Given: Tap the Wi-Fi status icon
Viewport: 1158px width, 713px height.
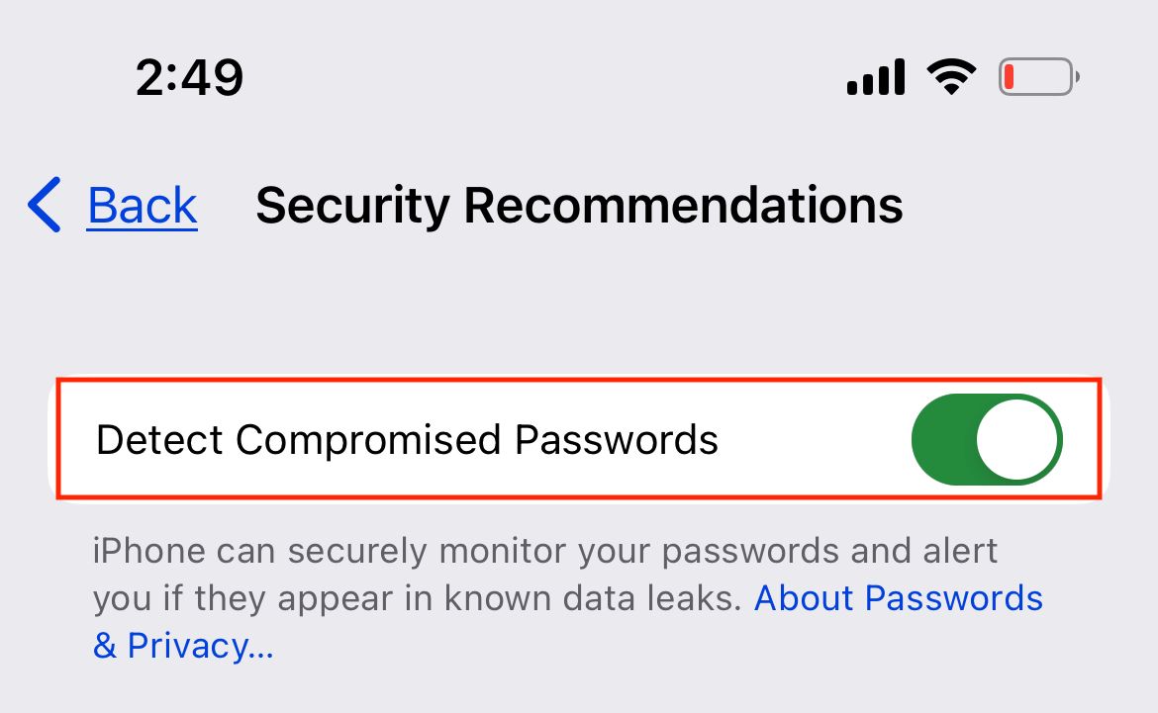Looking at the screenshot, I should pyautogui.click(x=950, y=77).
